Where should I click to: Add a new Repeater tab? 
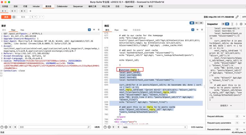[30, 11]
